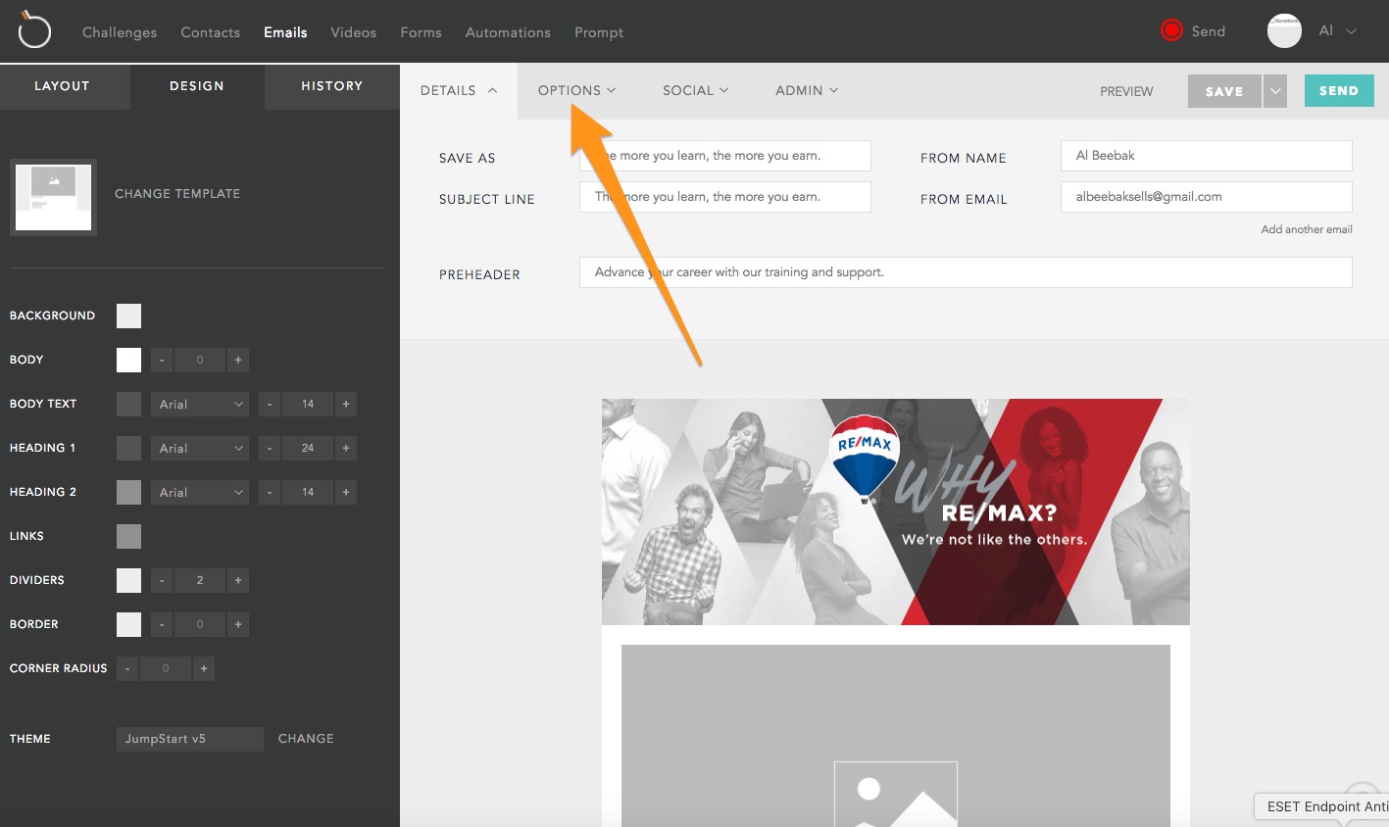This screenshot has width=1389, height=827.
Task: Click the image placeholder icon in email
Action: pyautogui.click(x=895, y=794)
